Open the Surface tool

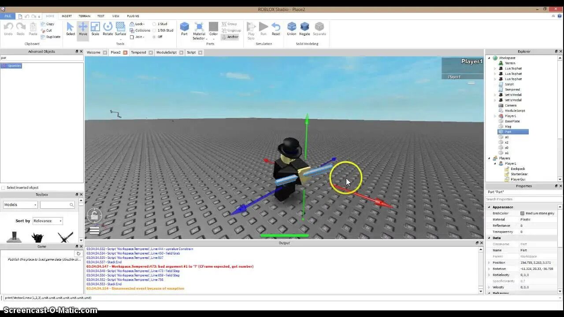[120, 29]
